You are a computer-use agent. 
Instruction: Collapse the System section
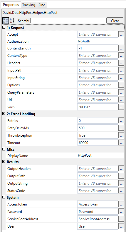[4, 197]
